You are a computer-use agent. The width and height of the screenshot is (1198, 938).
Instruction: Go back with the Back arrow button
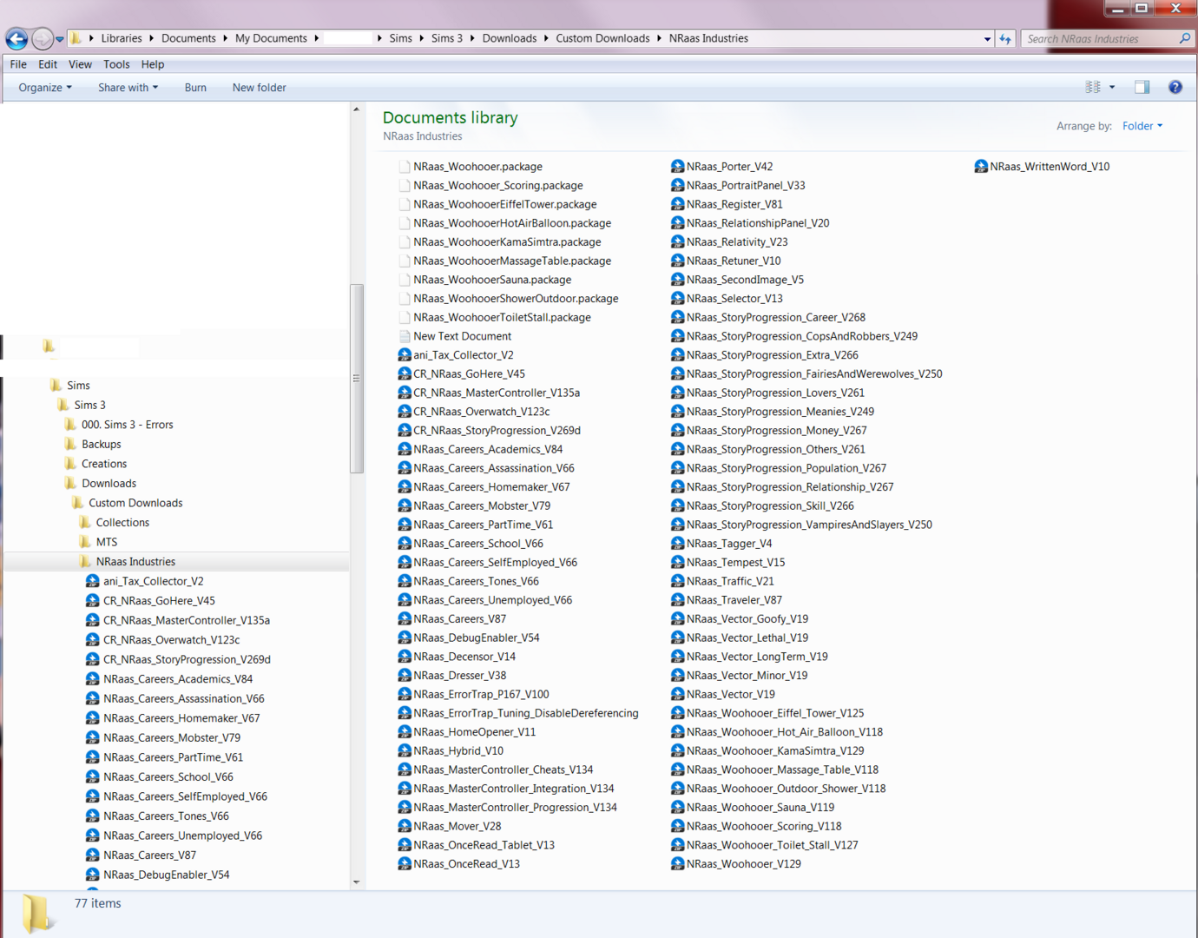point(16,39)
